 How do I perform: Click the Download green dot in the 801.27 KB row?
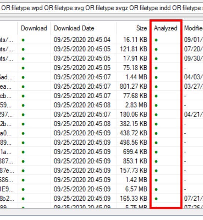tap(23, 87)
